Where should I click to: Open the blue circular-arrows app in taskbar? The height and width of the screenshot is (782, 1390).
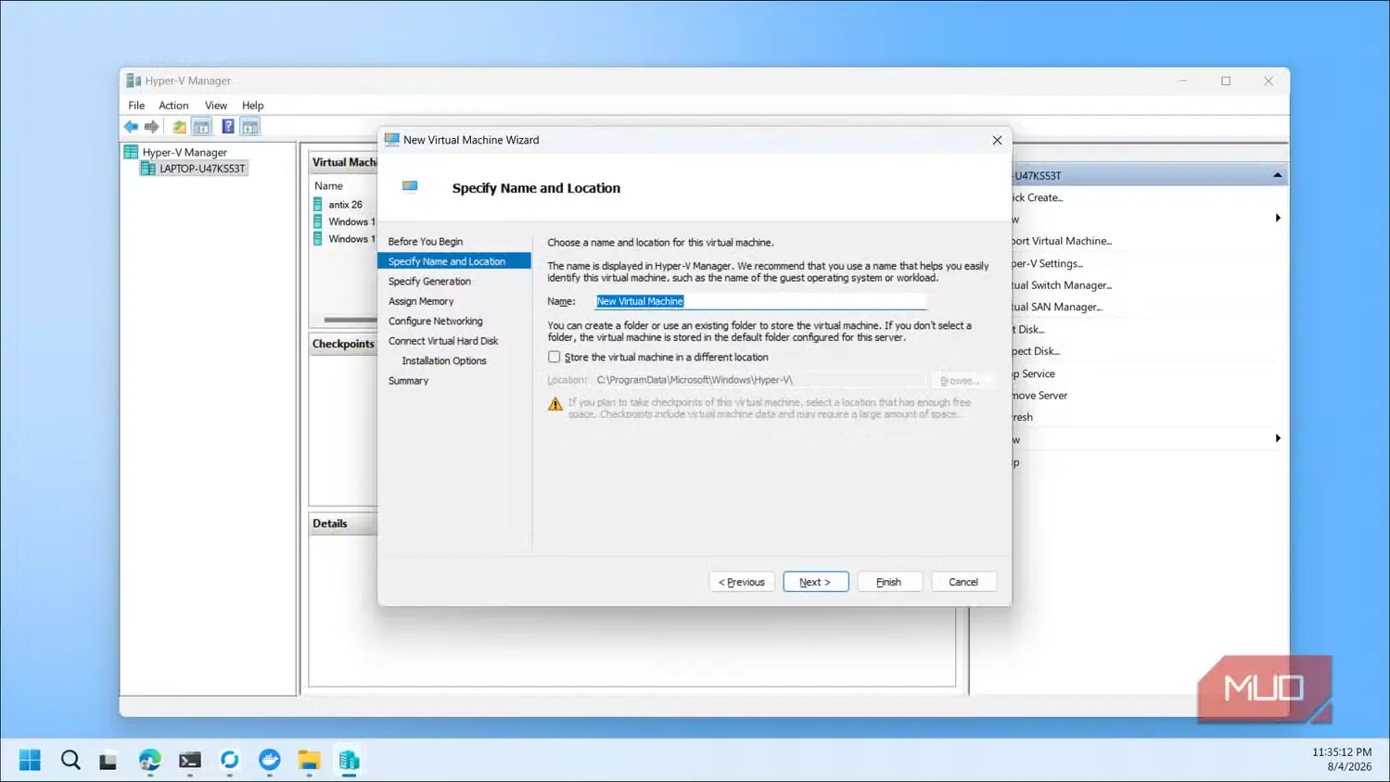tap(230, 761)
